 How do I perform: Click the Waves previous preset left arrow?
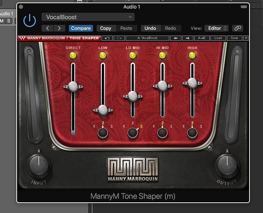point(176,38)
